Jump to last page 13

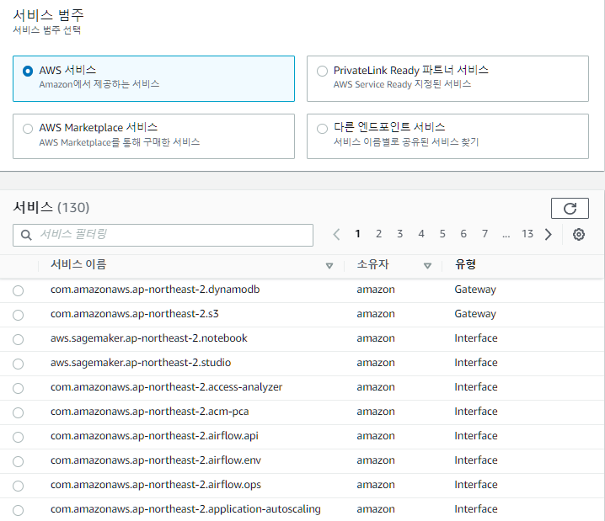[x=527, y=234]
